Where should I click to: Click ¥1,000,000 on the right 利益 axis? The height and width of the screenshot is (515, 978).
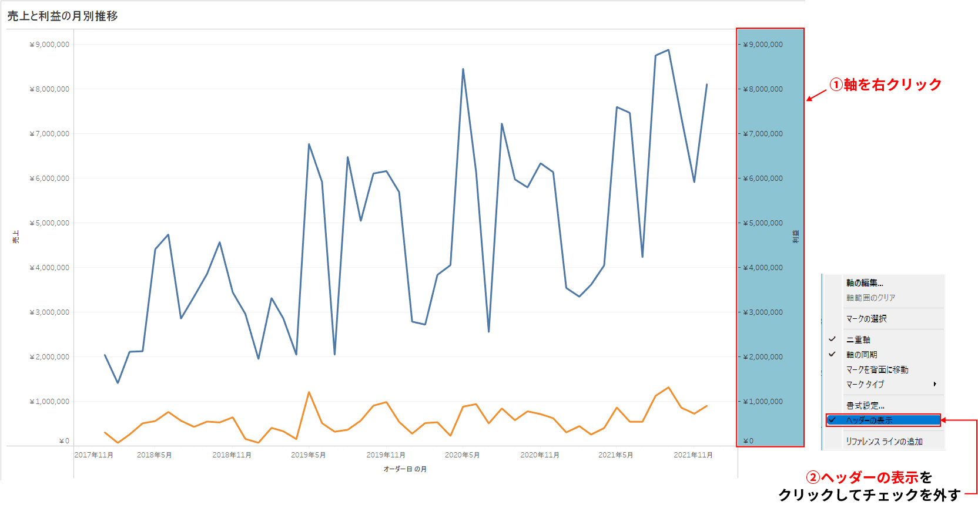pos(763,402)
